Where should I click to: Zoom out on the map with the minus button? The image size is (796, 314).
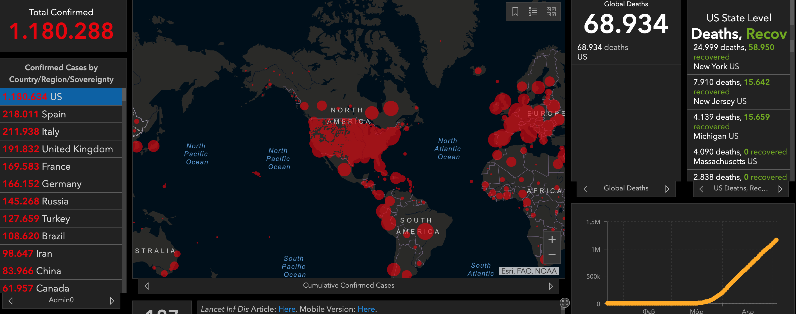[x=552, y=255]
